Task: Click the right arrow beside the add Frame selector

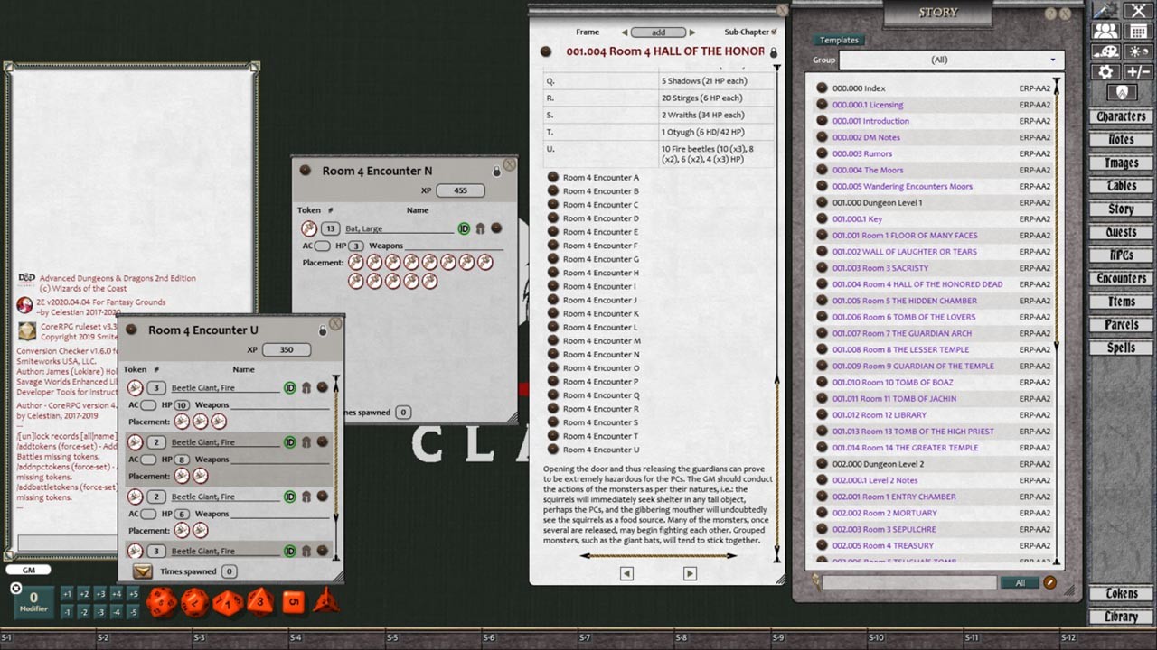Action: click(692, 32)
